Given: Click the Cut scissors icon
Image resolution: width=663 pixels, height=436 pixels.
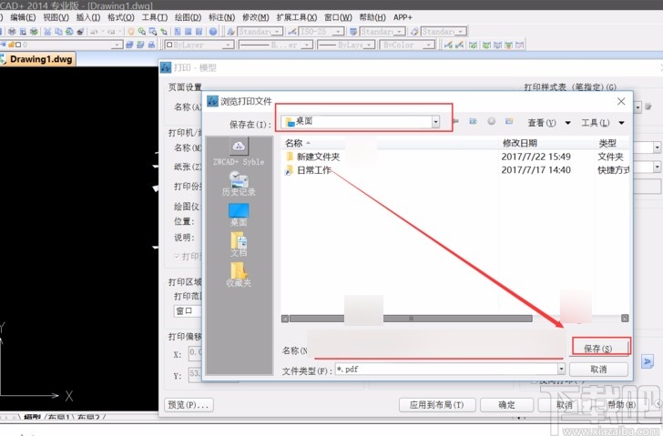Looking at the screenshot, I should 47,32.
